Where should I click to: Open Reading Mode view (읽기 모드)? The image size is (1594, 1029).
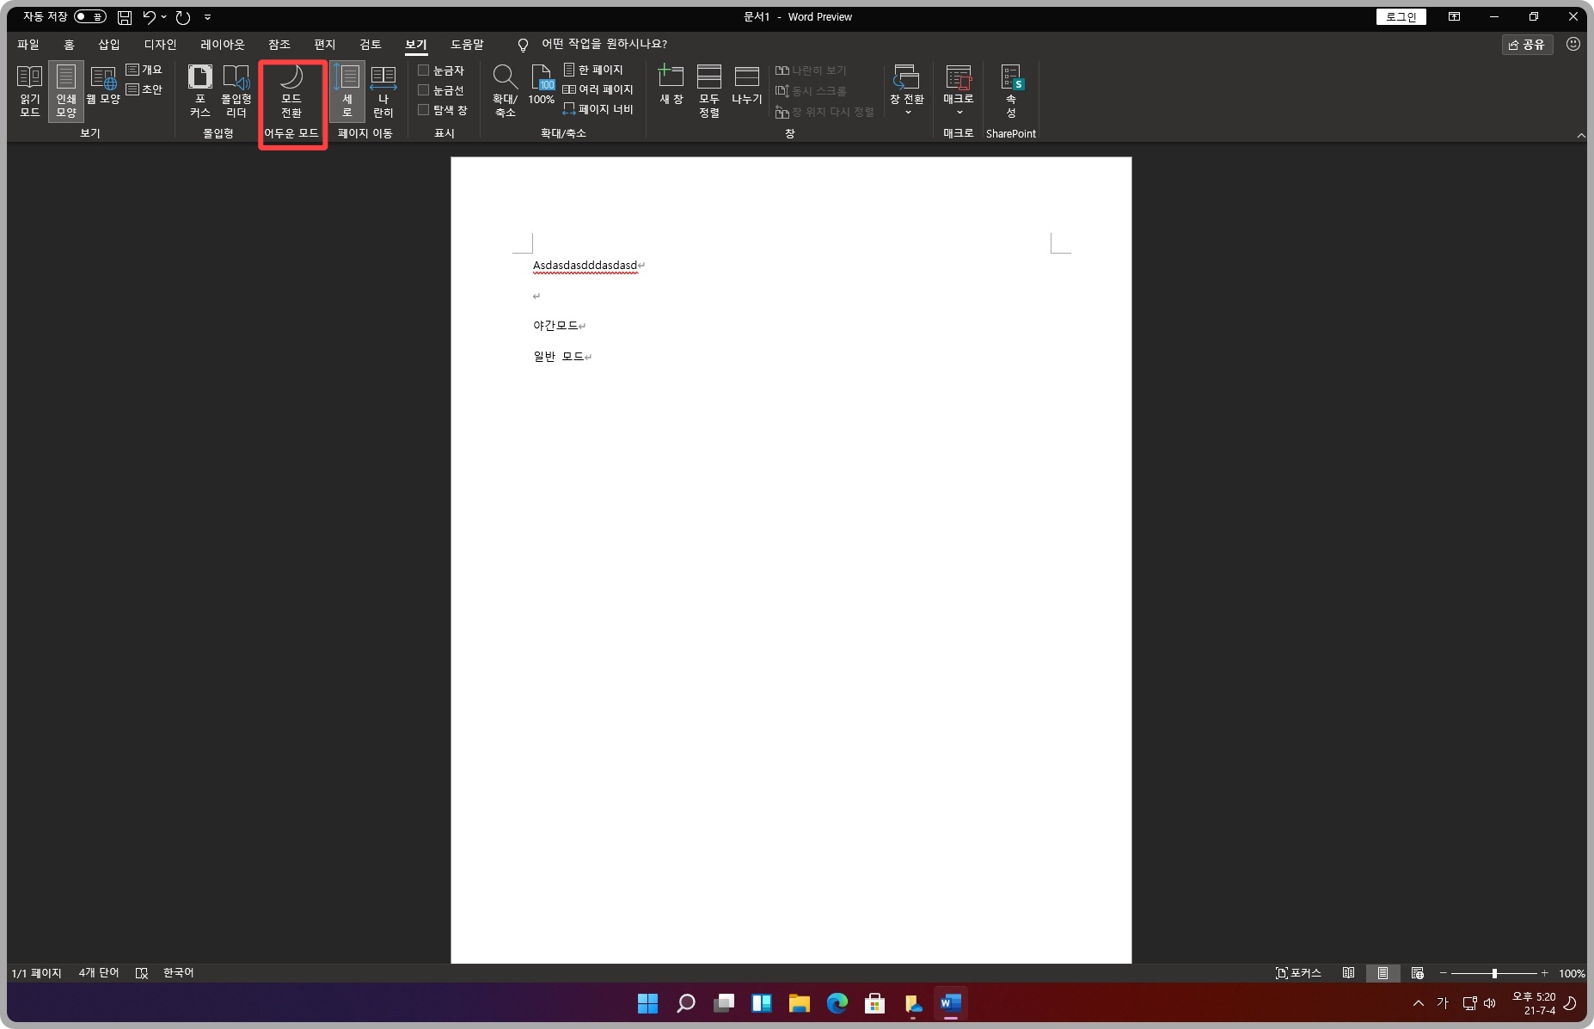30,90
